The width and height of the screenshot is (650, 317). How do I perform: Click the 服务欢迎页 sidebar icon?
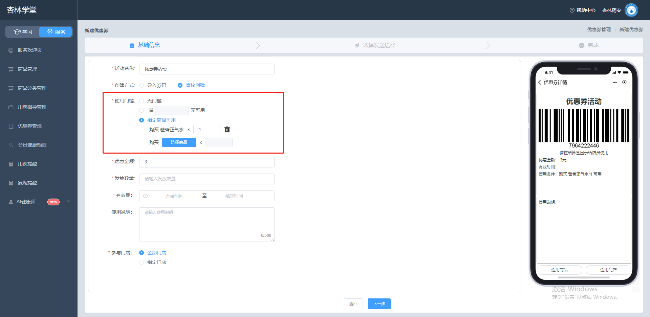(11, 50)
